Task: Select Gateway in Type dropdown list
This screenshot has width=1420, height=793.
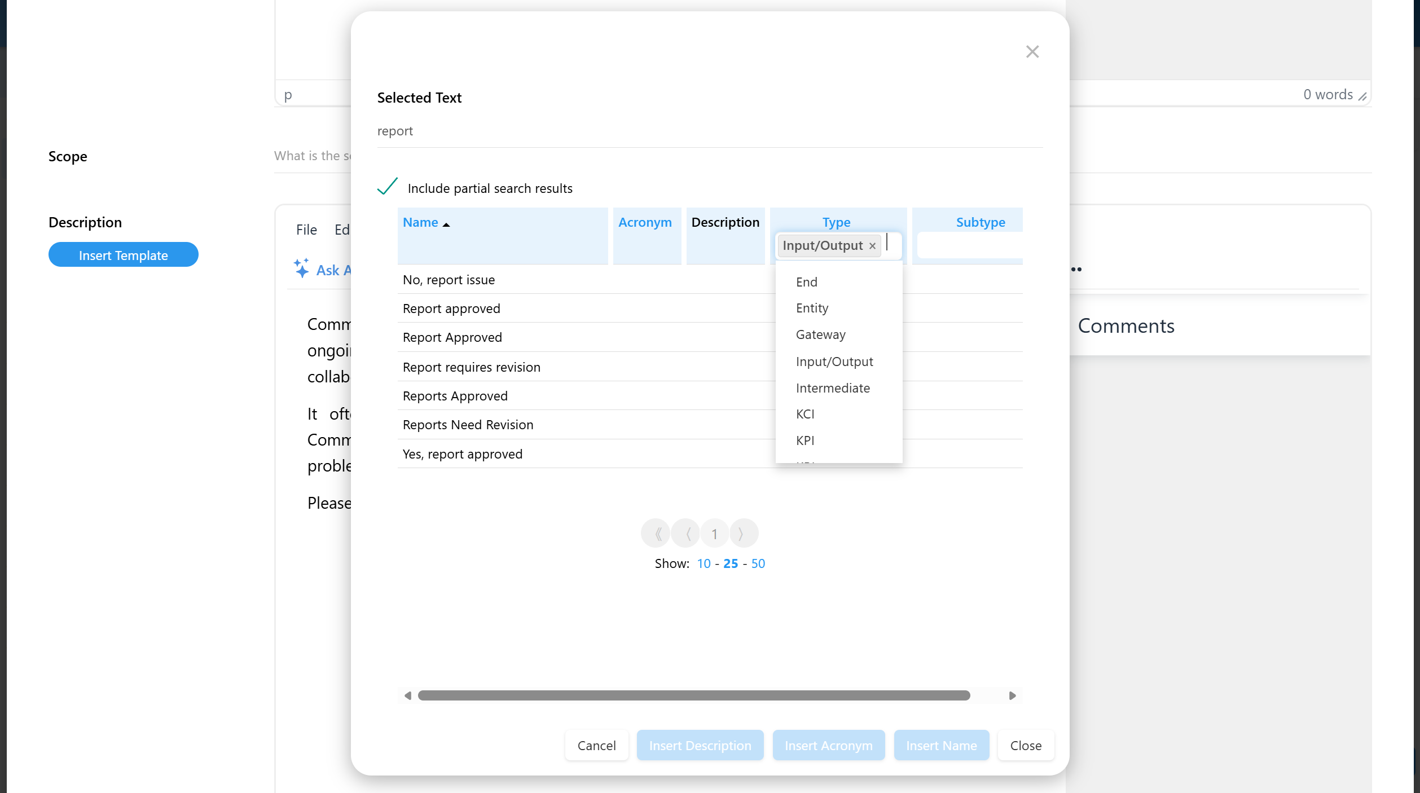Action: coord(820,334)
